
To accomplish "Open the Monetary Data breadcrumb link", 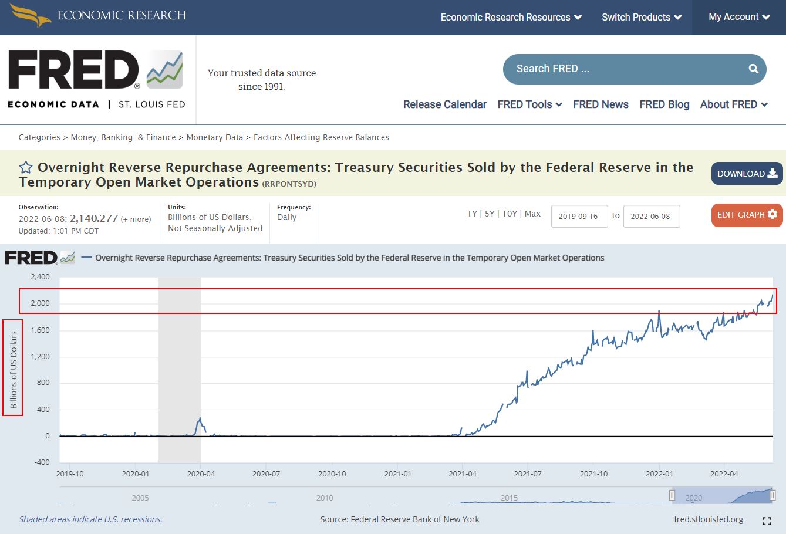I will click(x=215, y=137).
